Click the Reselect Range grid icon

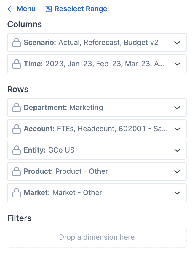click(48, 9)
